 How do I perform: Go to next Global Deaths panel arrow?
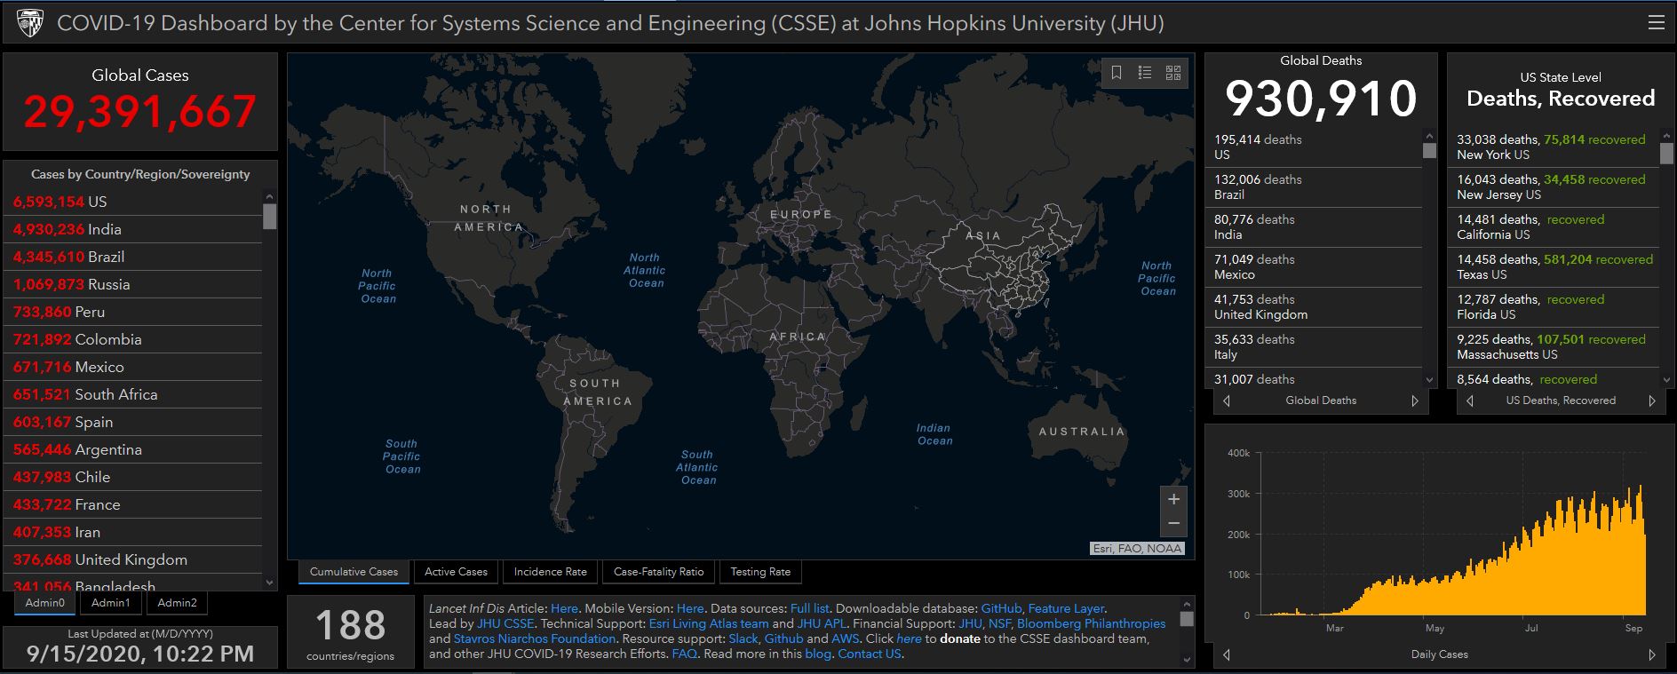coord(1415,400)
